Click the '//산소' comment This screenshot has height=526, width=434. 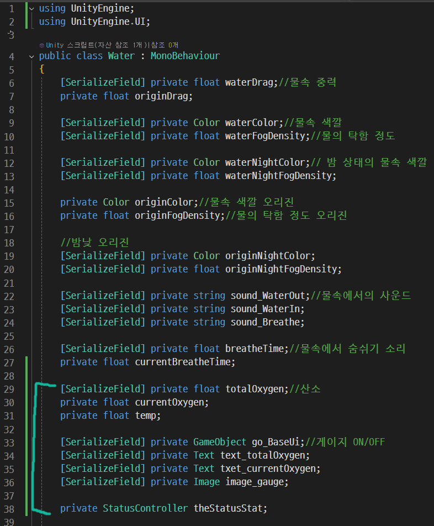tap(305, 389)
